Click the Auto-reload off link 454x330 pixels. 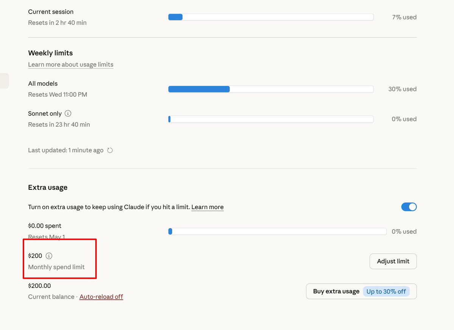pyautogui.click(x=101, y=297)
